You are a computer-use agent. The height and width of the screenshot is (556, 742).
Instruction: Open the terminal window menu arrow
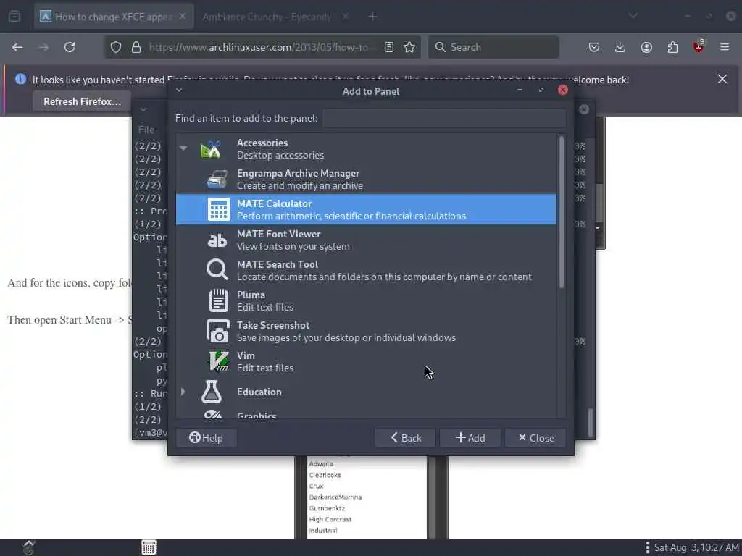pos(143,109)
